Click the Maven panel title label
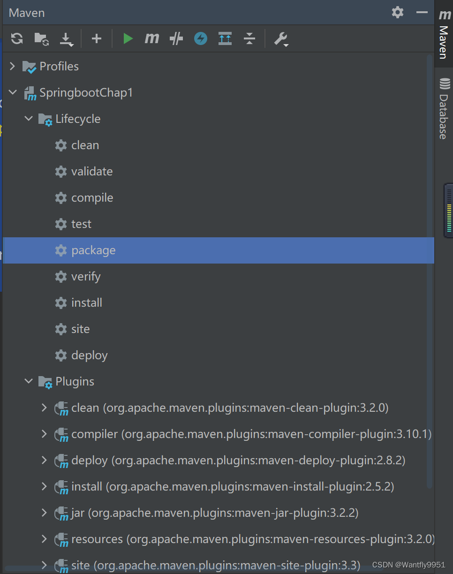453x574 pixels. point(27,13)
